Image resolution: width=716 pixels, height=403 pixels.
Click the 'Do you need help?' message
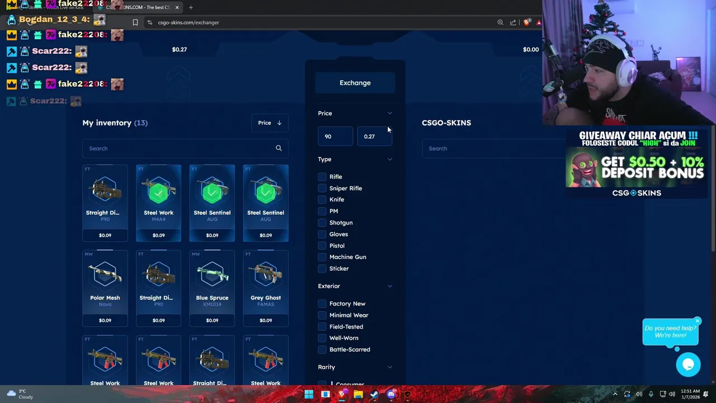click(670, 332)
